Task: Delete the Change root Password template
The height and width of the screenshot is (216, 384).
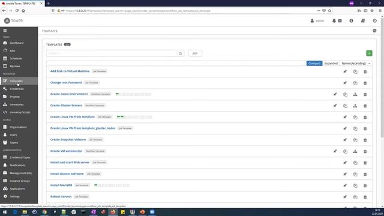Action: point(365,83)
